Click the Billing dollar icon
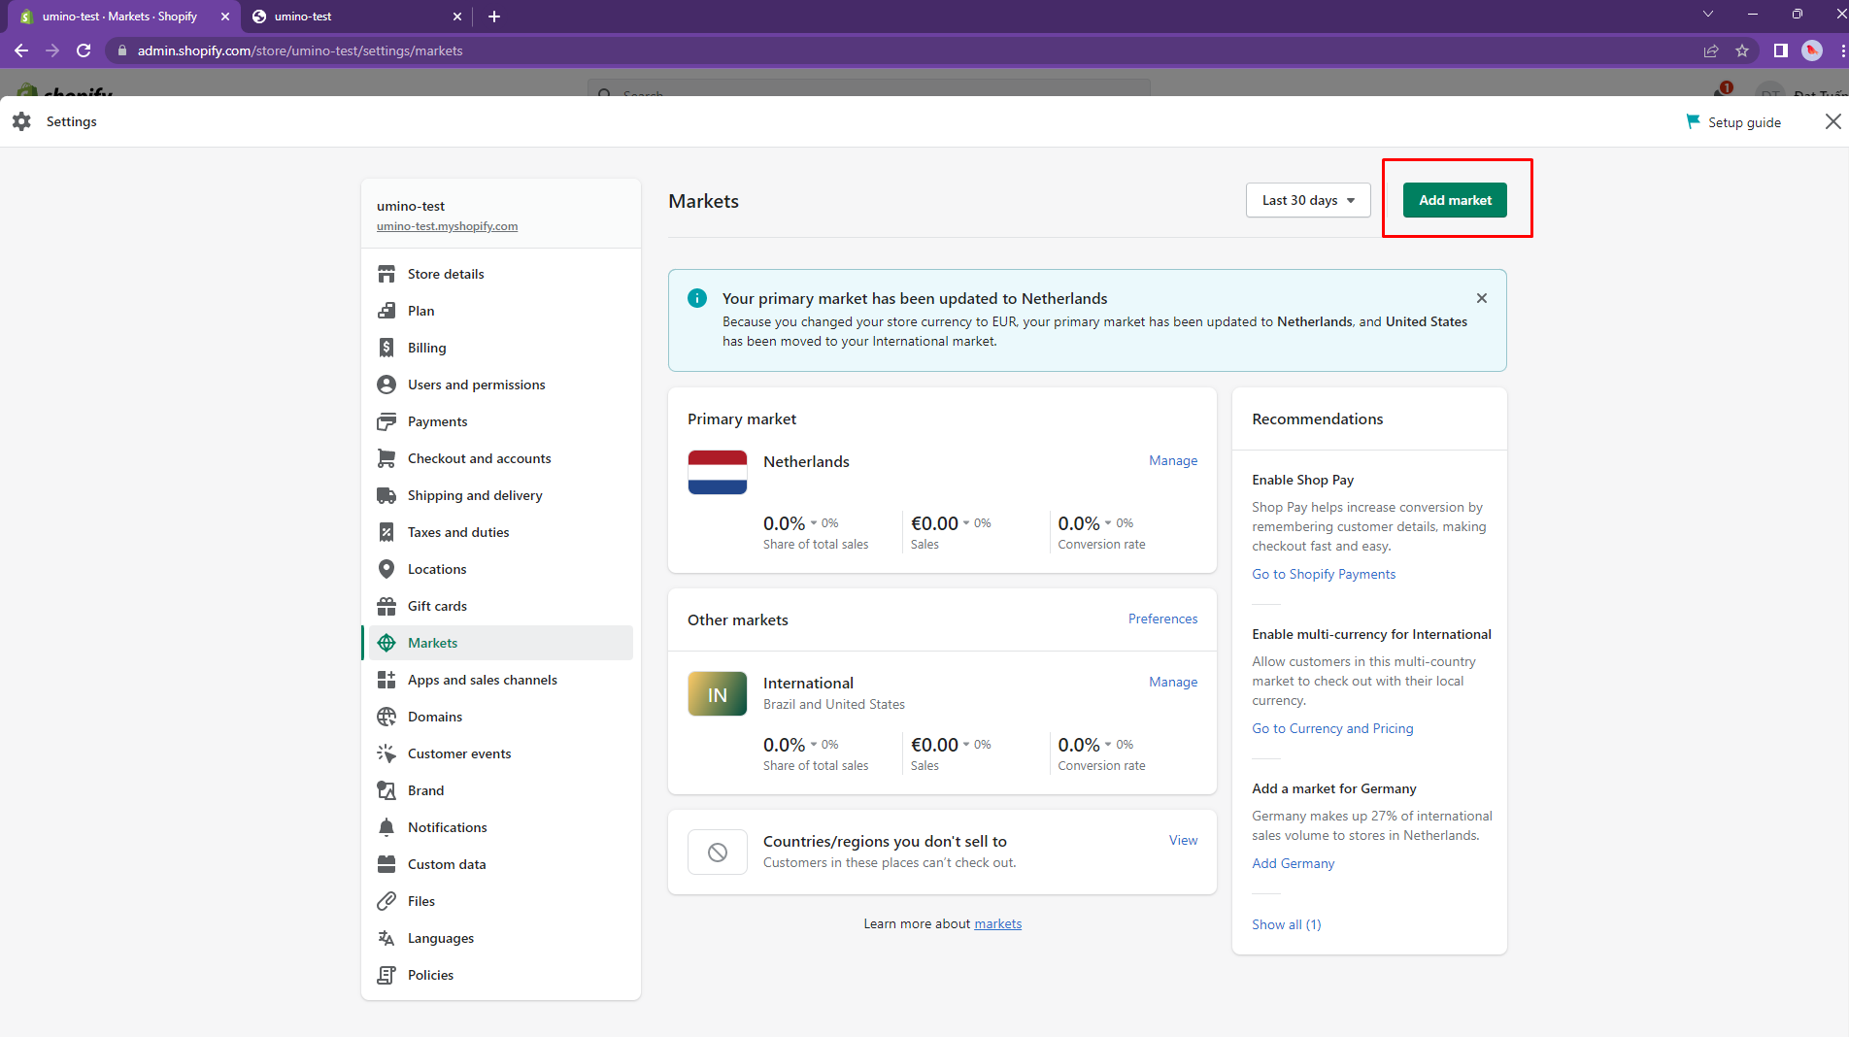The image size is (1849, 1037). coord(387,348)
